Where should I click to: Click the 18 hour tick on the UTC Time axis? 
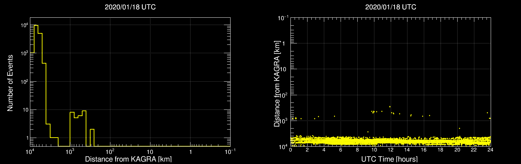pos(441,150)
